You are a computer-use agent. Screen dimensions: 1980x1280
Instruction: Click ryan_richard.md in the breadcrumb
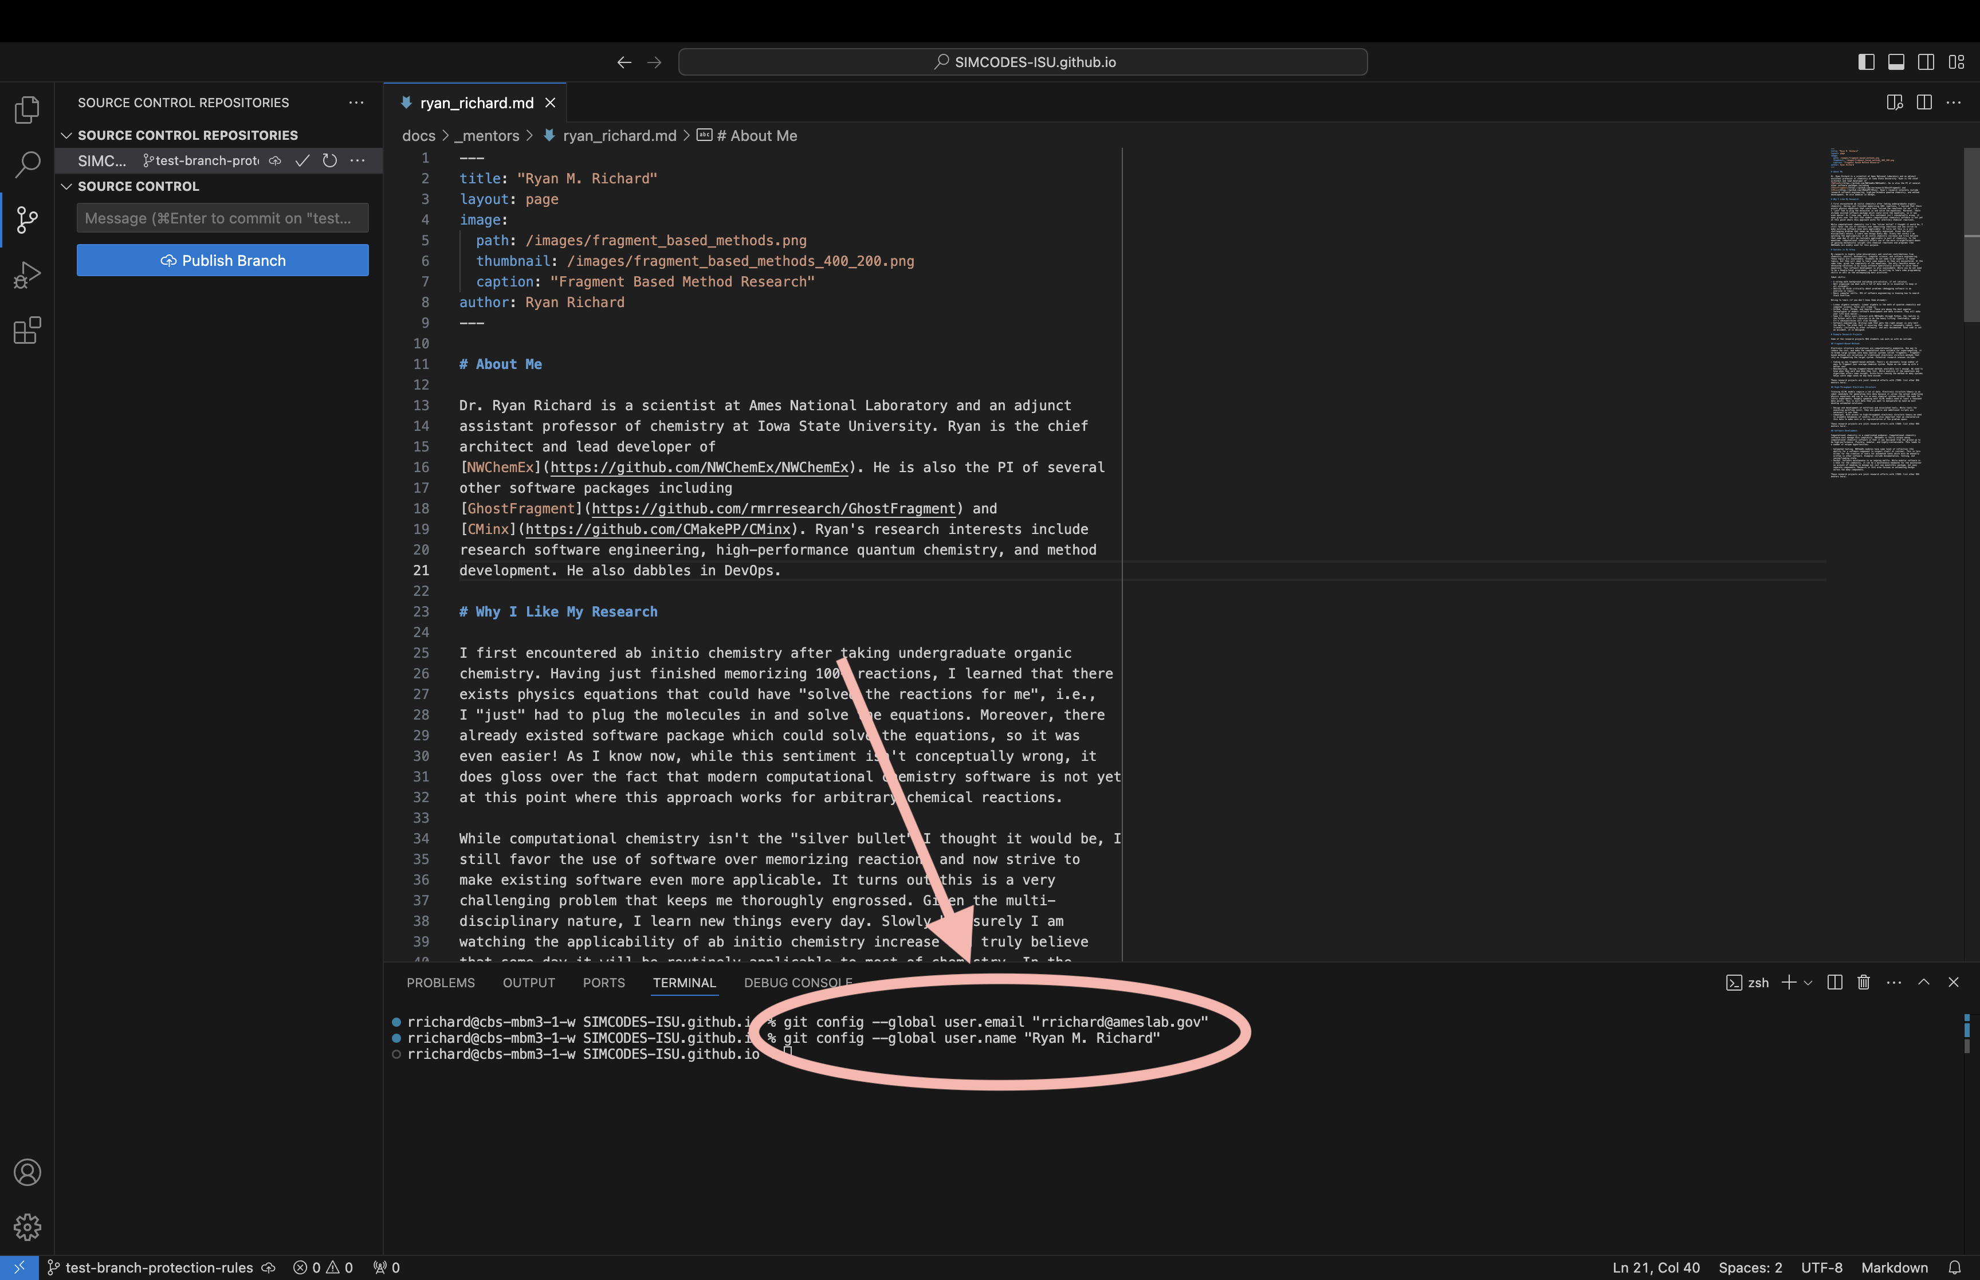click(x=619, y=135)
